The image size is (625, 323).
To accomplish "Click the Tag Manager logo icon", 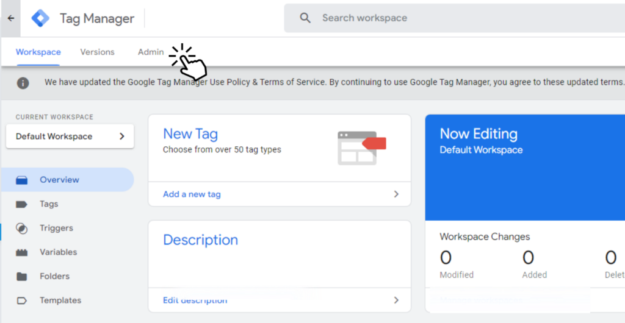I will point(40,18).
